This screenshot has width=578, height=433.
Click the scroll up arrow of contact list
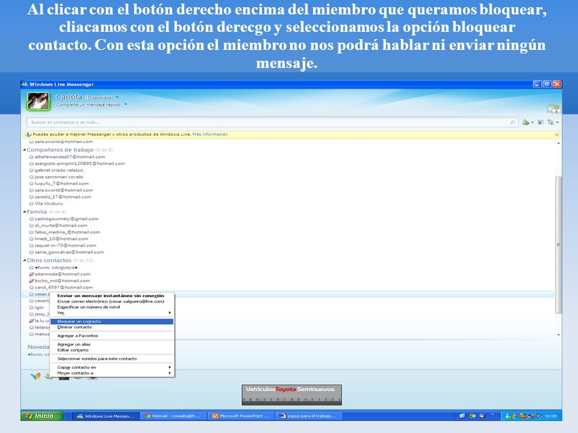coord(559,143)
